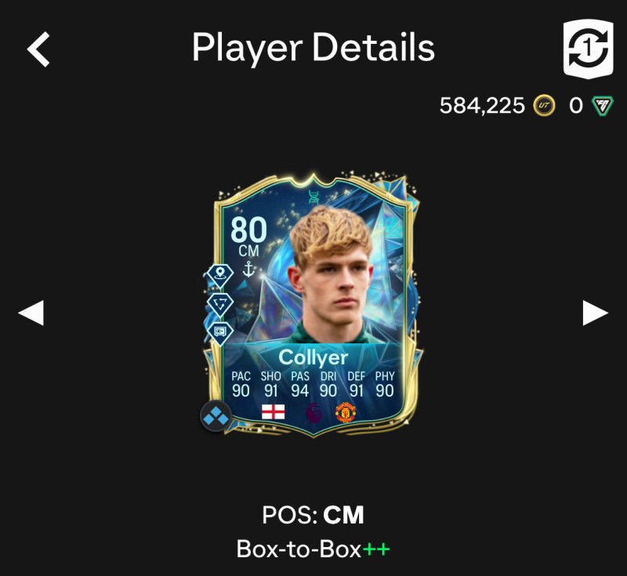The width and height of the screenshot is (627, 576).
Task: Tap the Manchester United club crest
Action: (x=346, y=412)
